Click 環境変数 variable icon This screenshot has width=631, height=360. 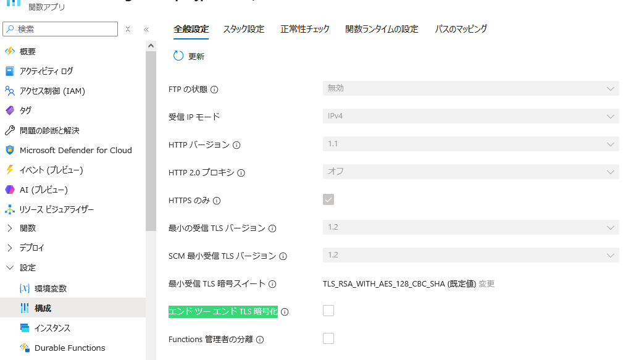(25, 288)
